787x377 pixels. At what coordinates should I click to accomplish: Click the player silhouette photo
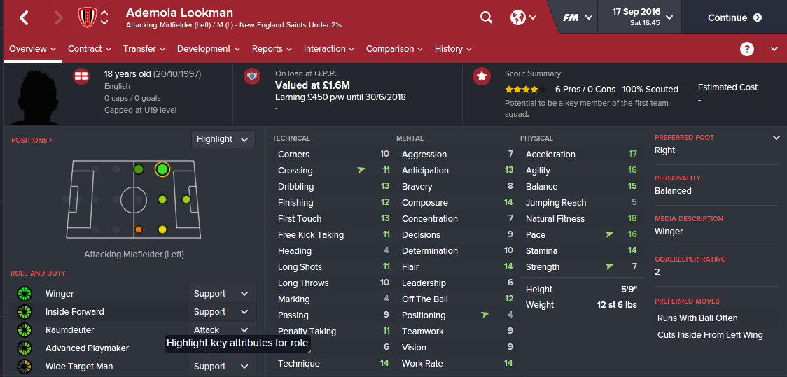[34, 96]
